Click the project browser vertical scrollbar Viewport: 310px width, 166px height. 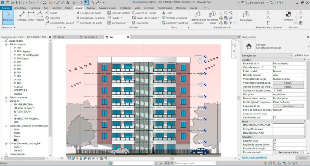coord(50,89)
